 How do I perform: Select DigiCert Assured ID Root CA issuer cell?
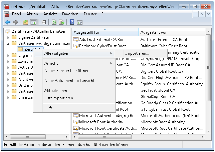tap(166, 65)
